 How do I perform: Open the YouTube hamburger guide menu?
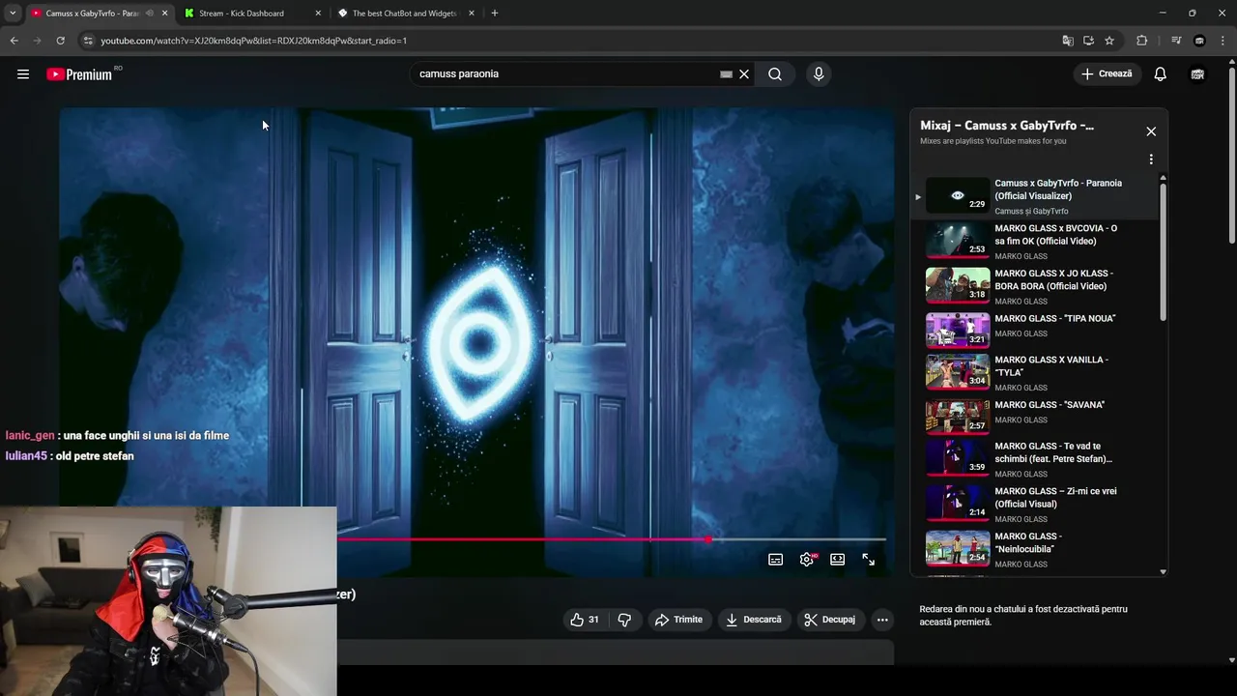click(23, 73)
